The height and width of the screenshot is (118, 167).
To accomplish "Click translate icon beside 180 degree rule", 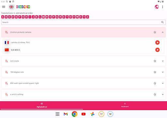I will 7,72.
